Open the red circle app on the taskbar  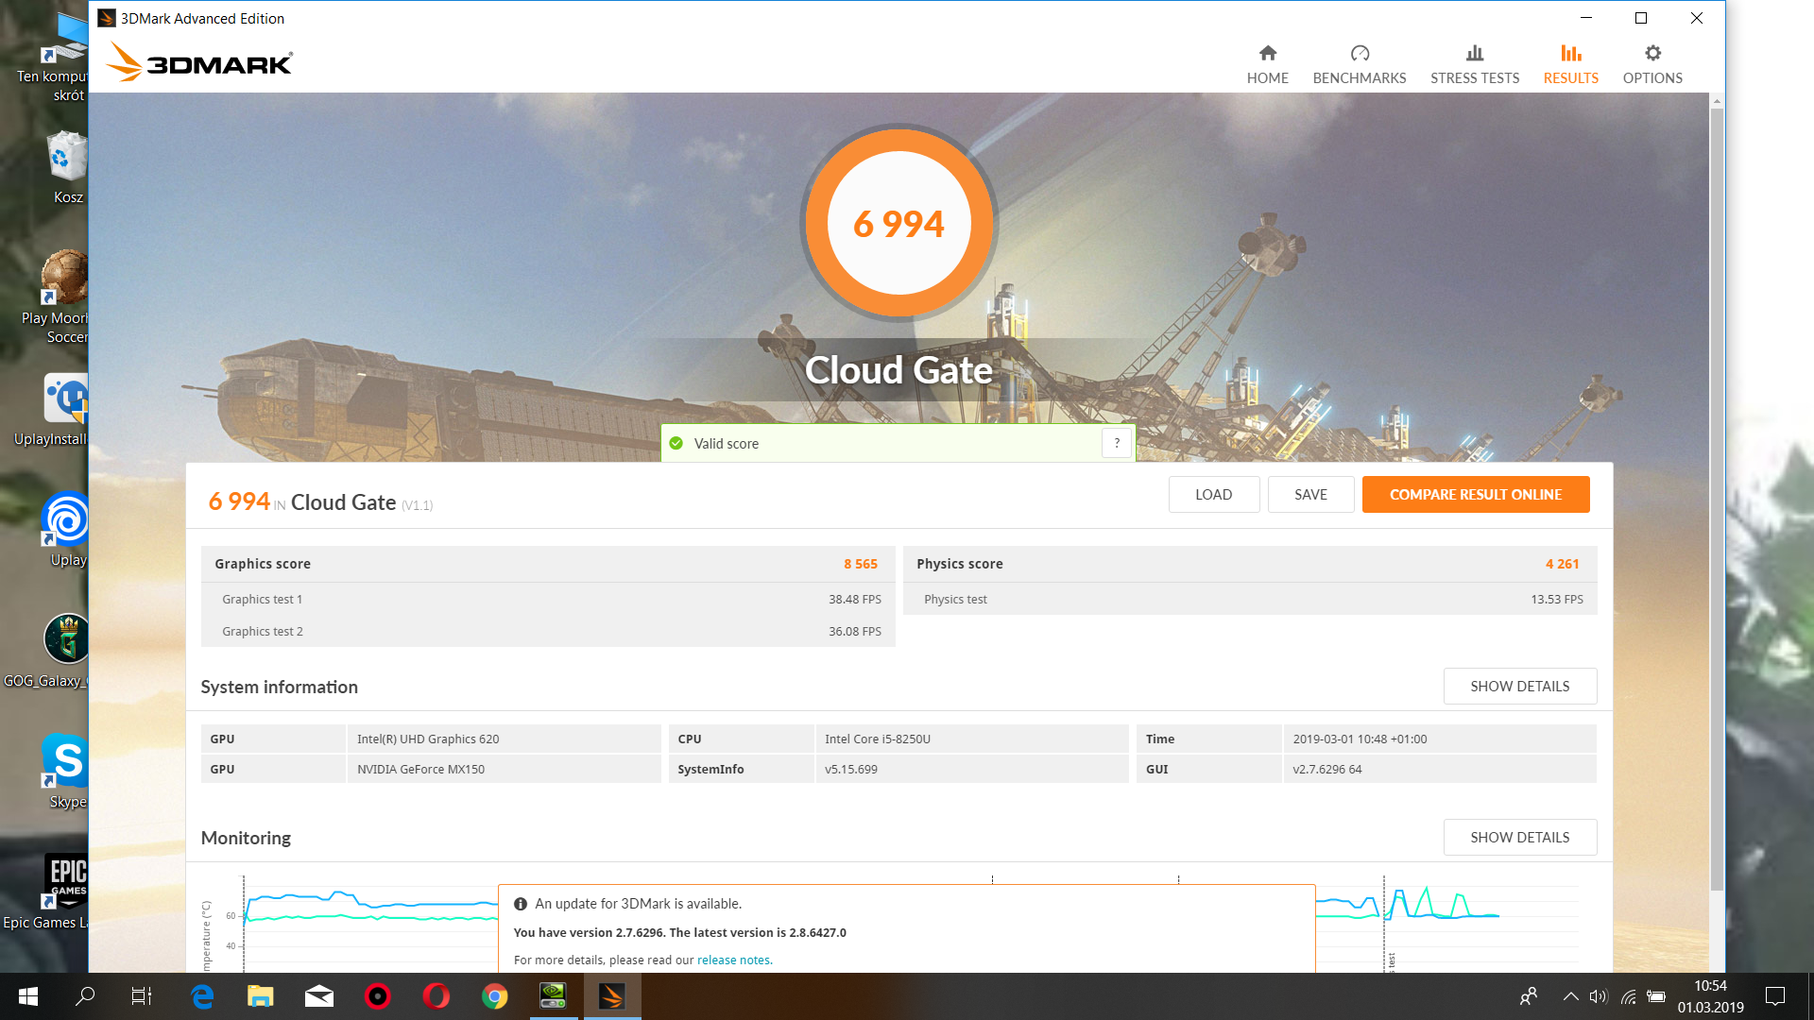click(378, 996)
